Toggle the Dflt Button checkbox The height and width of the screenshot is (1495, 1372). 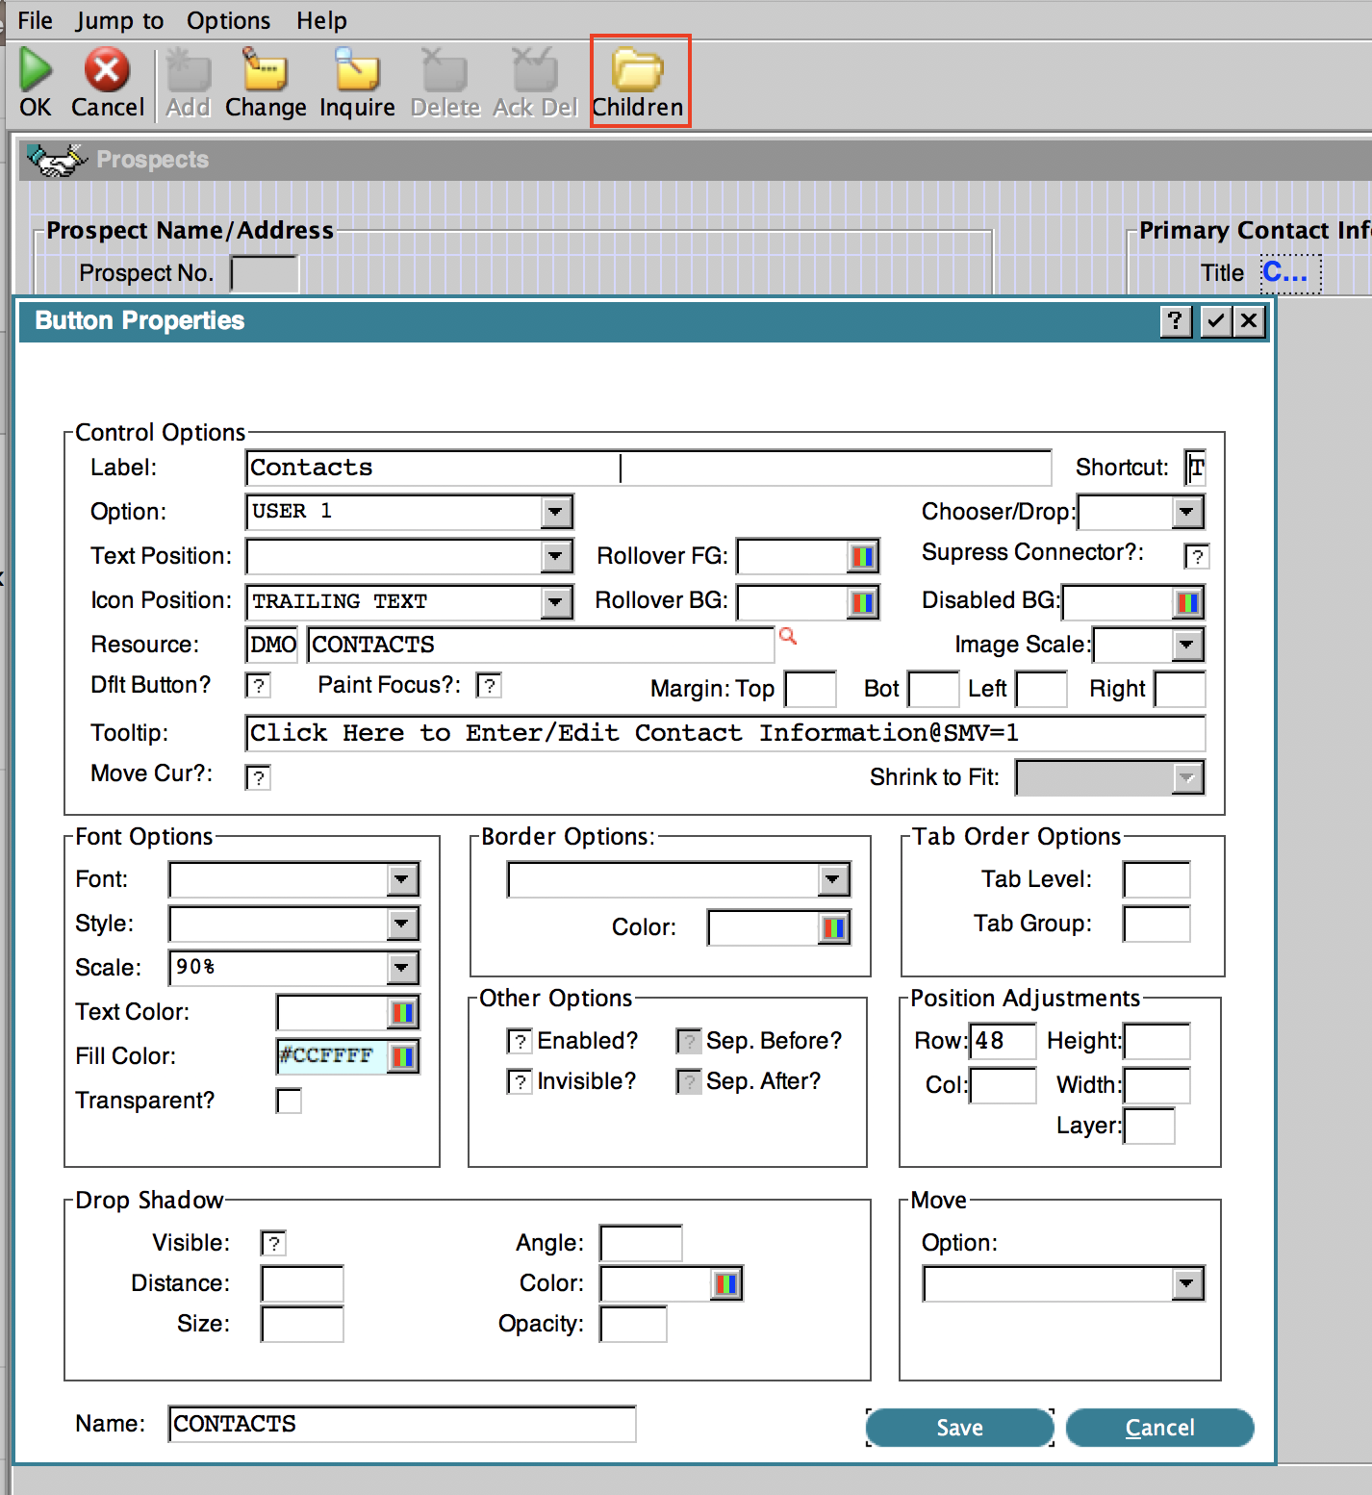pyautogui.click(x=258, y=686)
